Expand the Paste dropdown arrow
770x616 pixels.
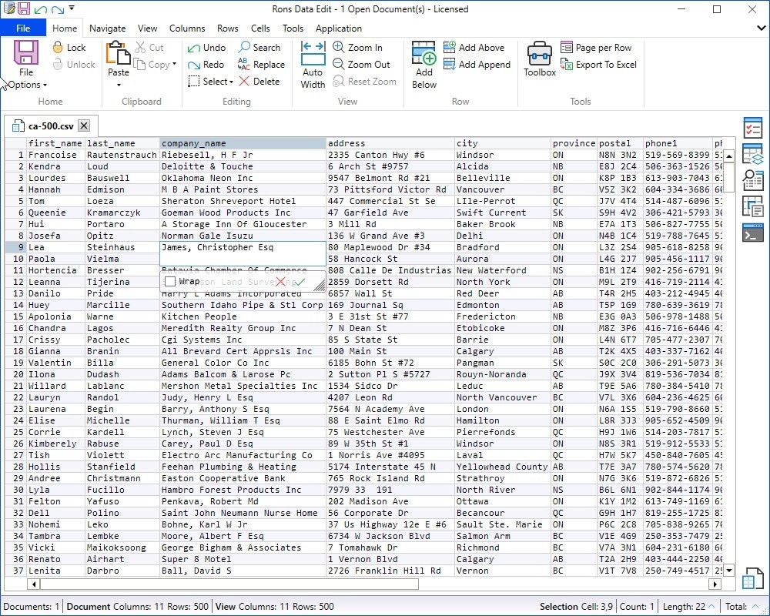click(x=119, y=85)
